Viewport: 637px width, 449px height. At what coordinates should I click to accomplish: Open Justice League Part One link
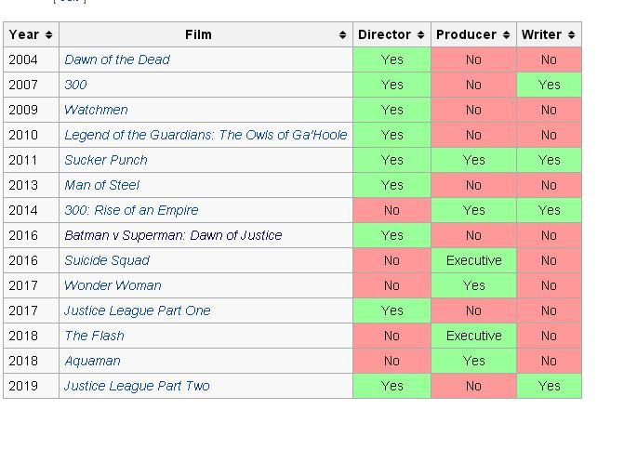point(138,310)
